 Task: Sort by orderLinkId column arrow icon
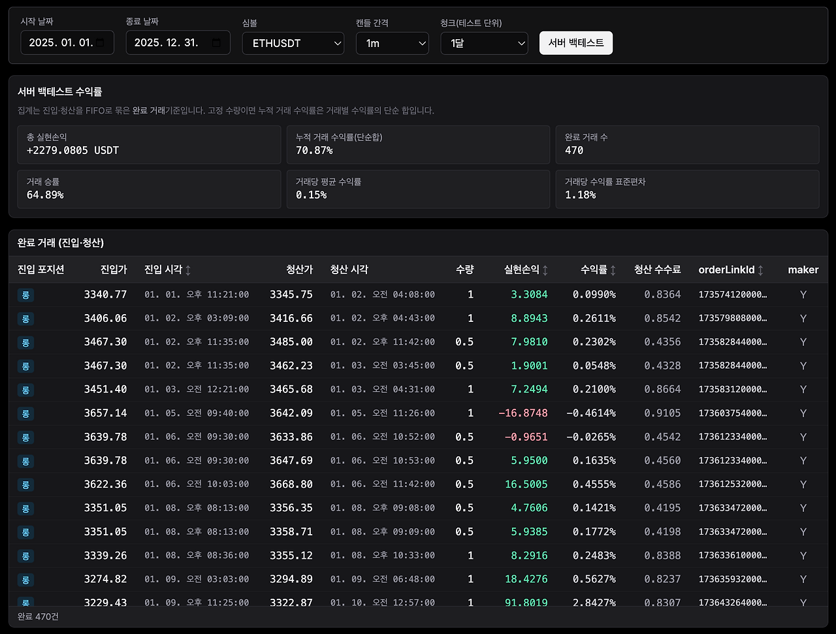click(760, 270)
